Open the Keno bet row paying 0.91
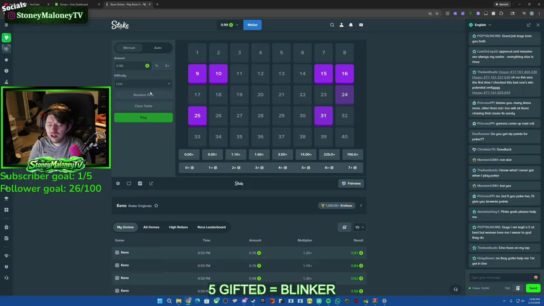The image size is (544, 306). point(239,253)
